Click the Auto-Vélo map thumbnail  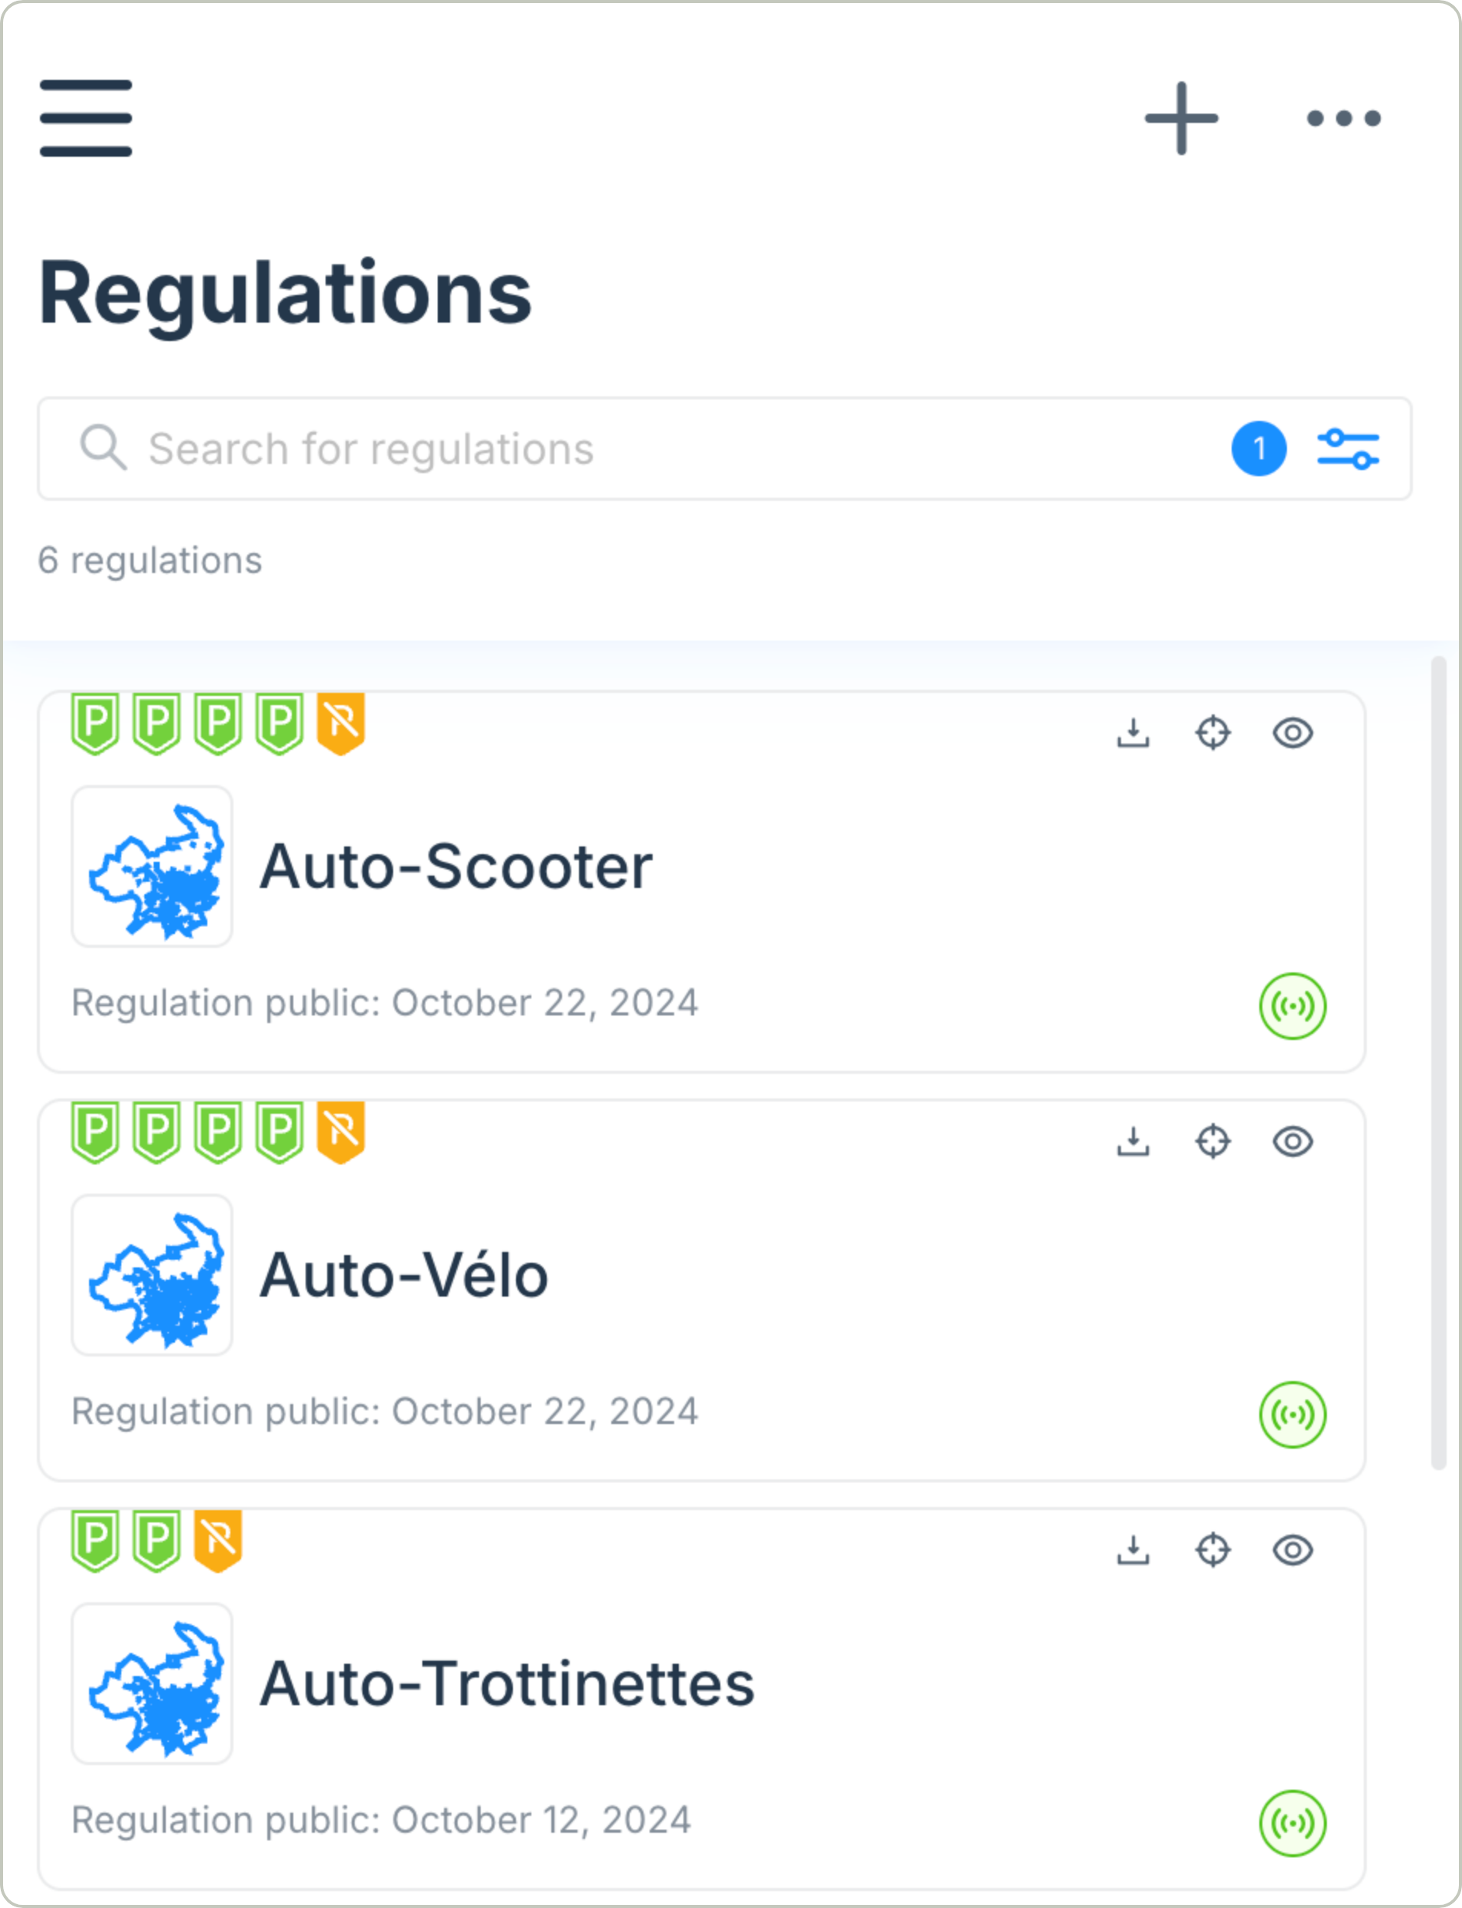(152, 1275)
